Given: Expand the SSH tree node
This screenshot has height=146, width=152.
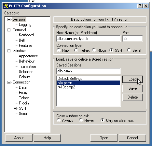Looking at the screenshot, I should [x=15, y=108].
